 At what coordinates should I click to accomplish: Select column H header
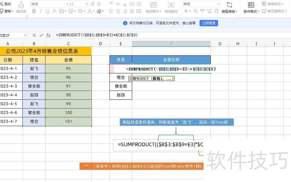238,44
